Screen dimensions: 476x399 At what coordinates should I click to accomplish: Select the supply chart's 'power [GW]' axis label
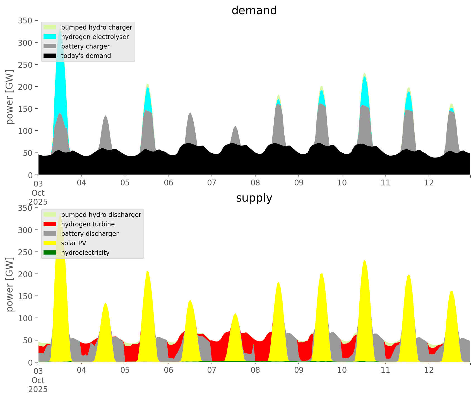point(10,285)
